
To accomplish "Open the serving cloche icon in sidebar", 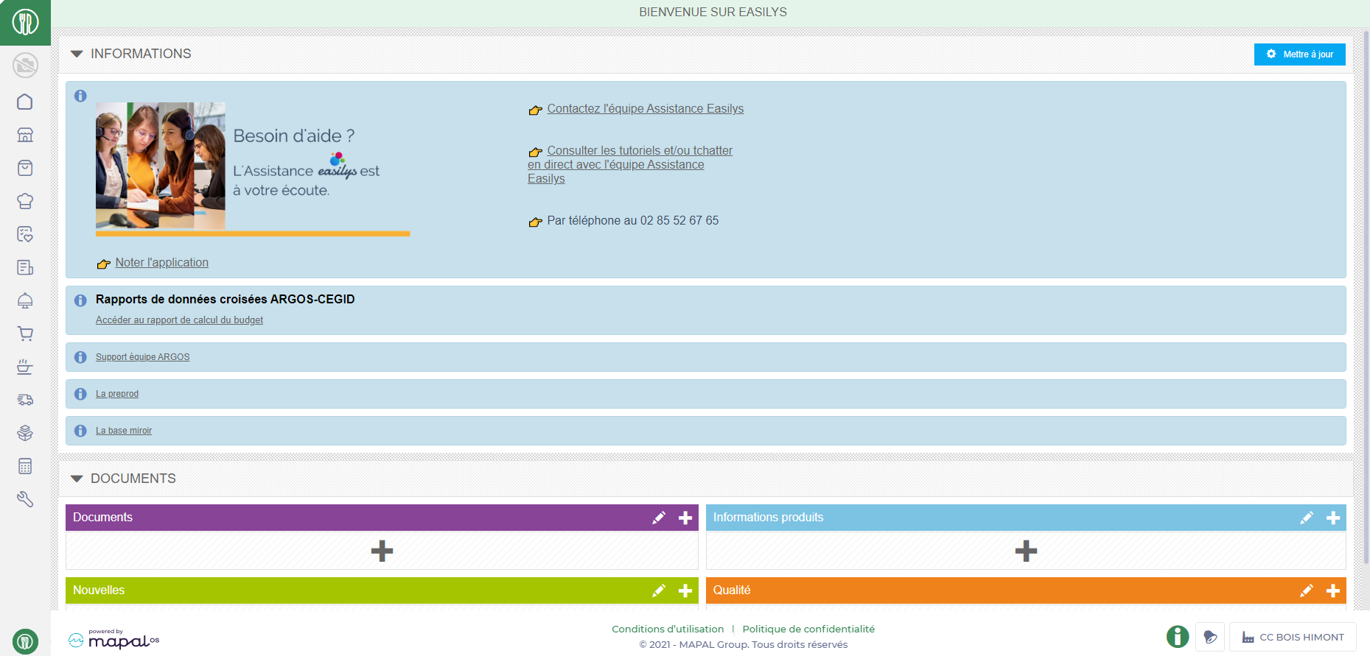I will [25, 300].
